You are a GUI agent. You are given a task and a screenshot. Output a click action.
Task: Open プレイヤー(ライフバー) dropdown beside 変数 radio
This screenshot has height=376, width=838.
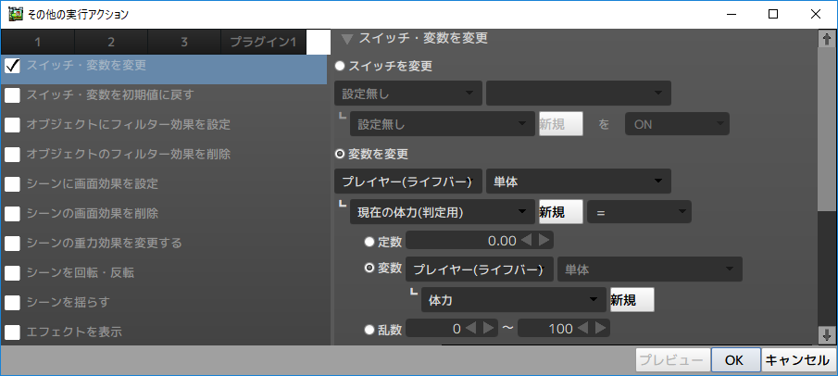tap(480, 269)
